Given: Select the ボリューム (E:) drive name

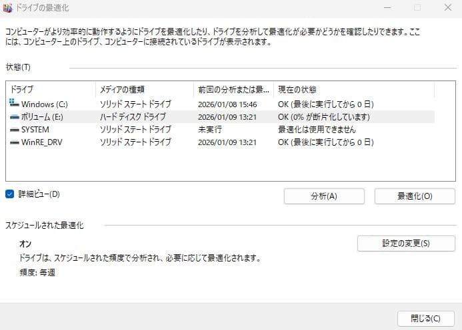Looking at the screenshot, I should point(42,117).
